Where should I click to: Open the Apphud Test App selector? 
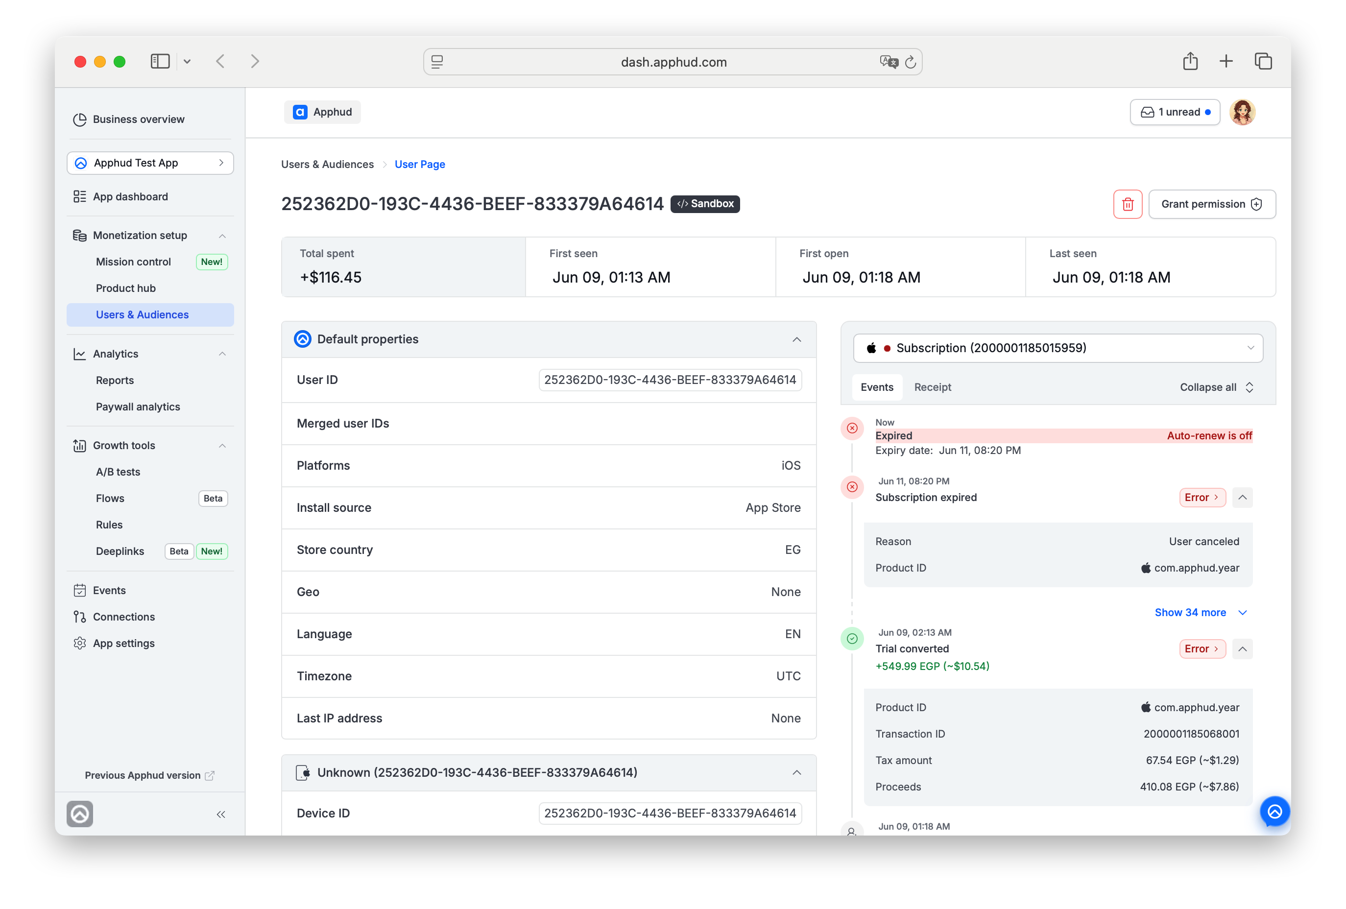pyautogui.click(x=150, y=163)
